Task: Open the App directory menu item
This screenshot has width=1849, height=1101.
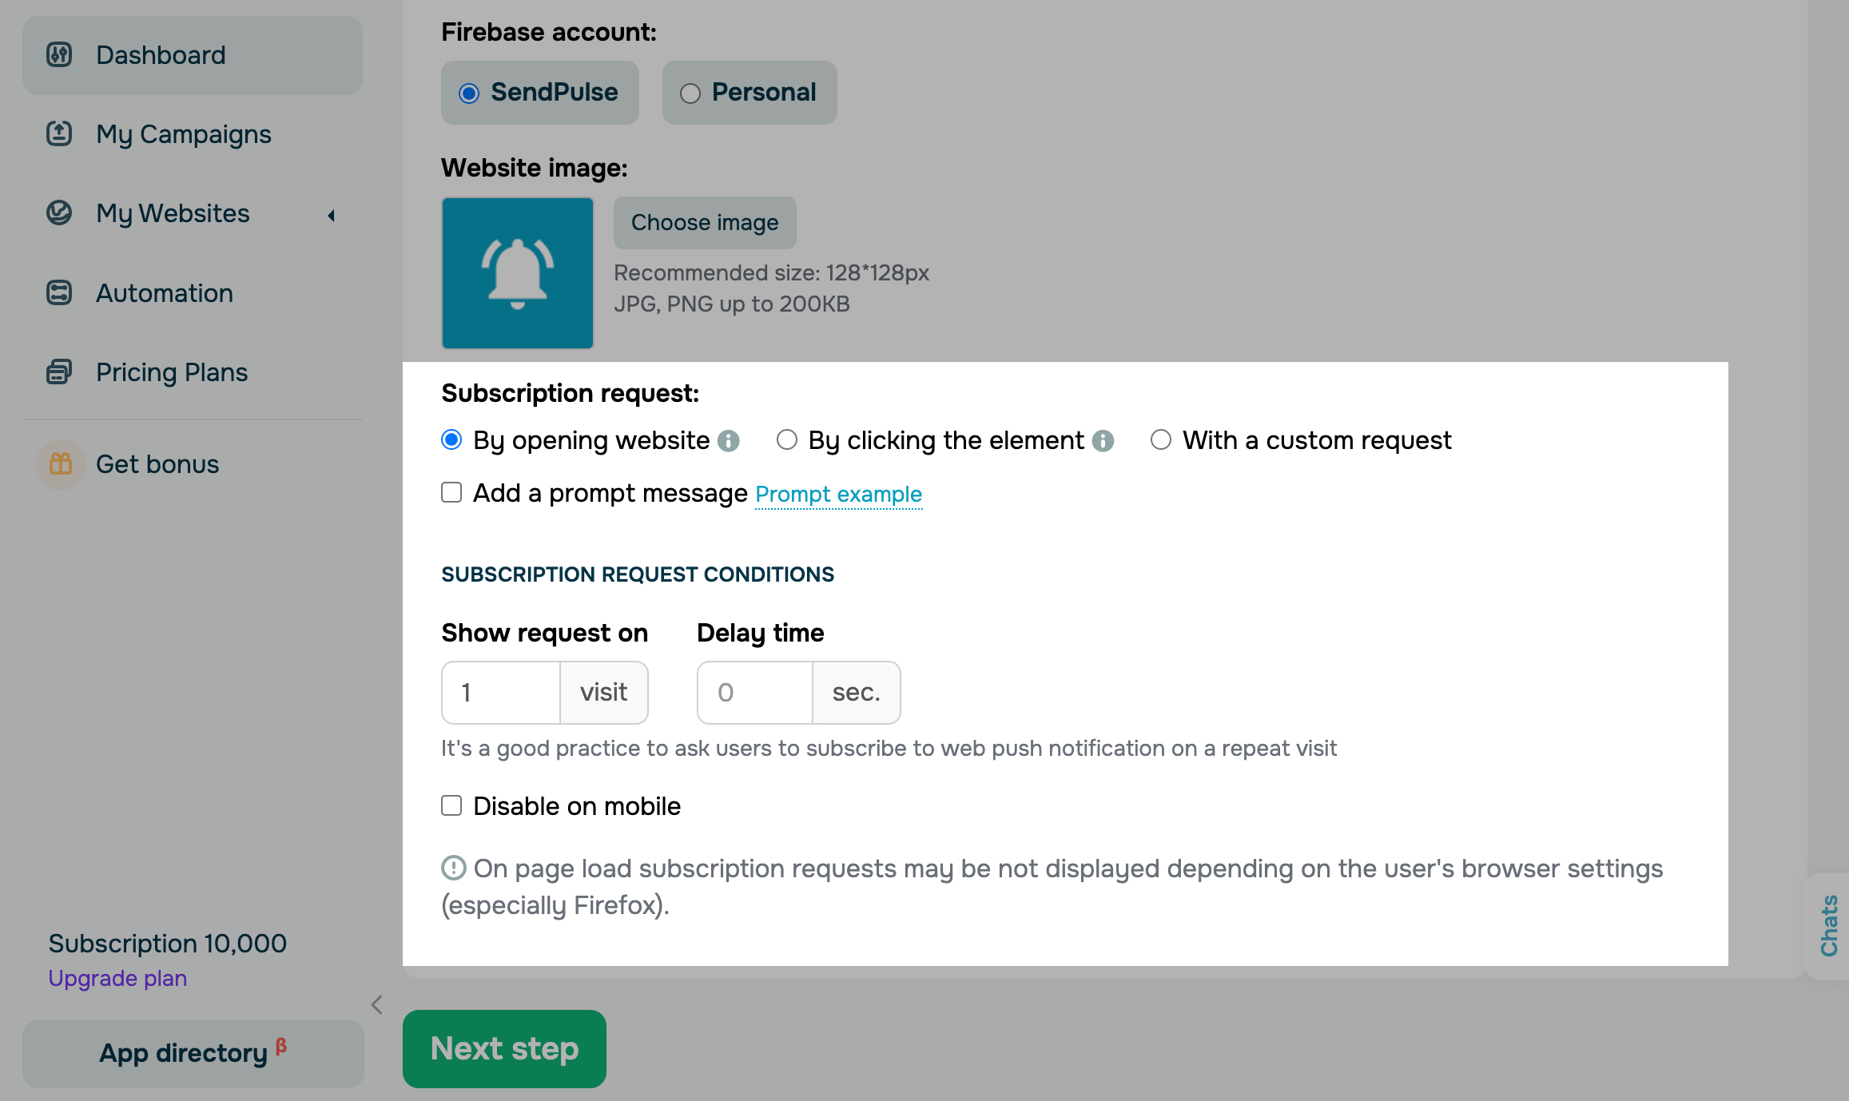Action: pos(193,1053)
